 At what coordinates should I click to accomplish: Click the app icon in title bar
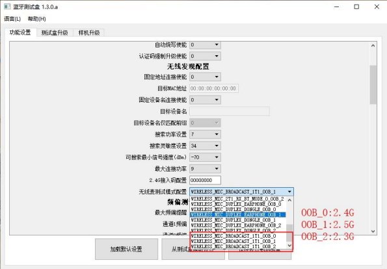pyautogui.click(x=7, y=6)
